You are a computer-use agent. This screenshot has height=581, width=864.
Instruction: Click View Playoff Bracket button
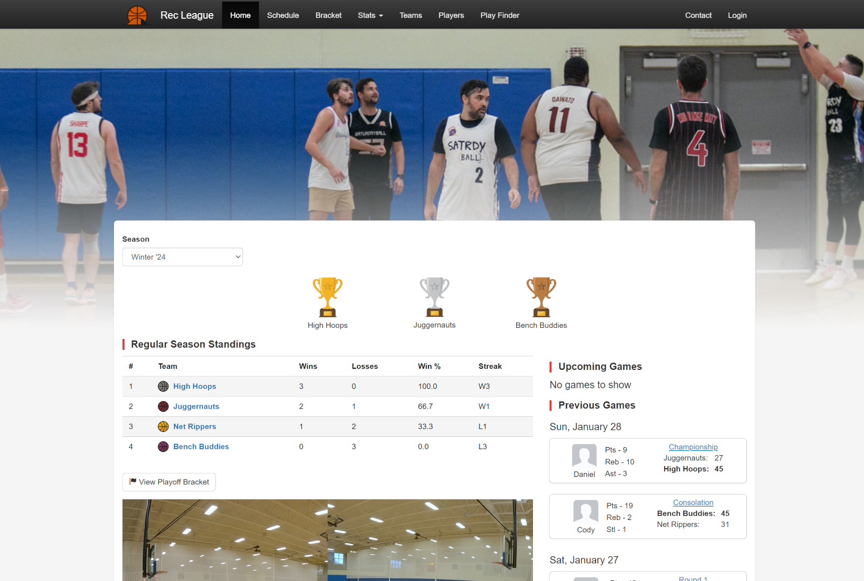click(x=169, y=482)
